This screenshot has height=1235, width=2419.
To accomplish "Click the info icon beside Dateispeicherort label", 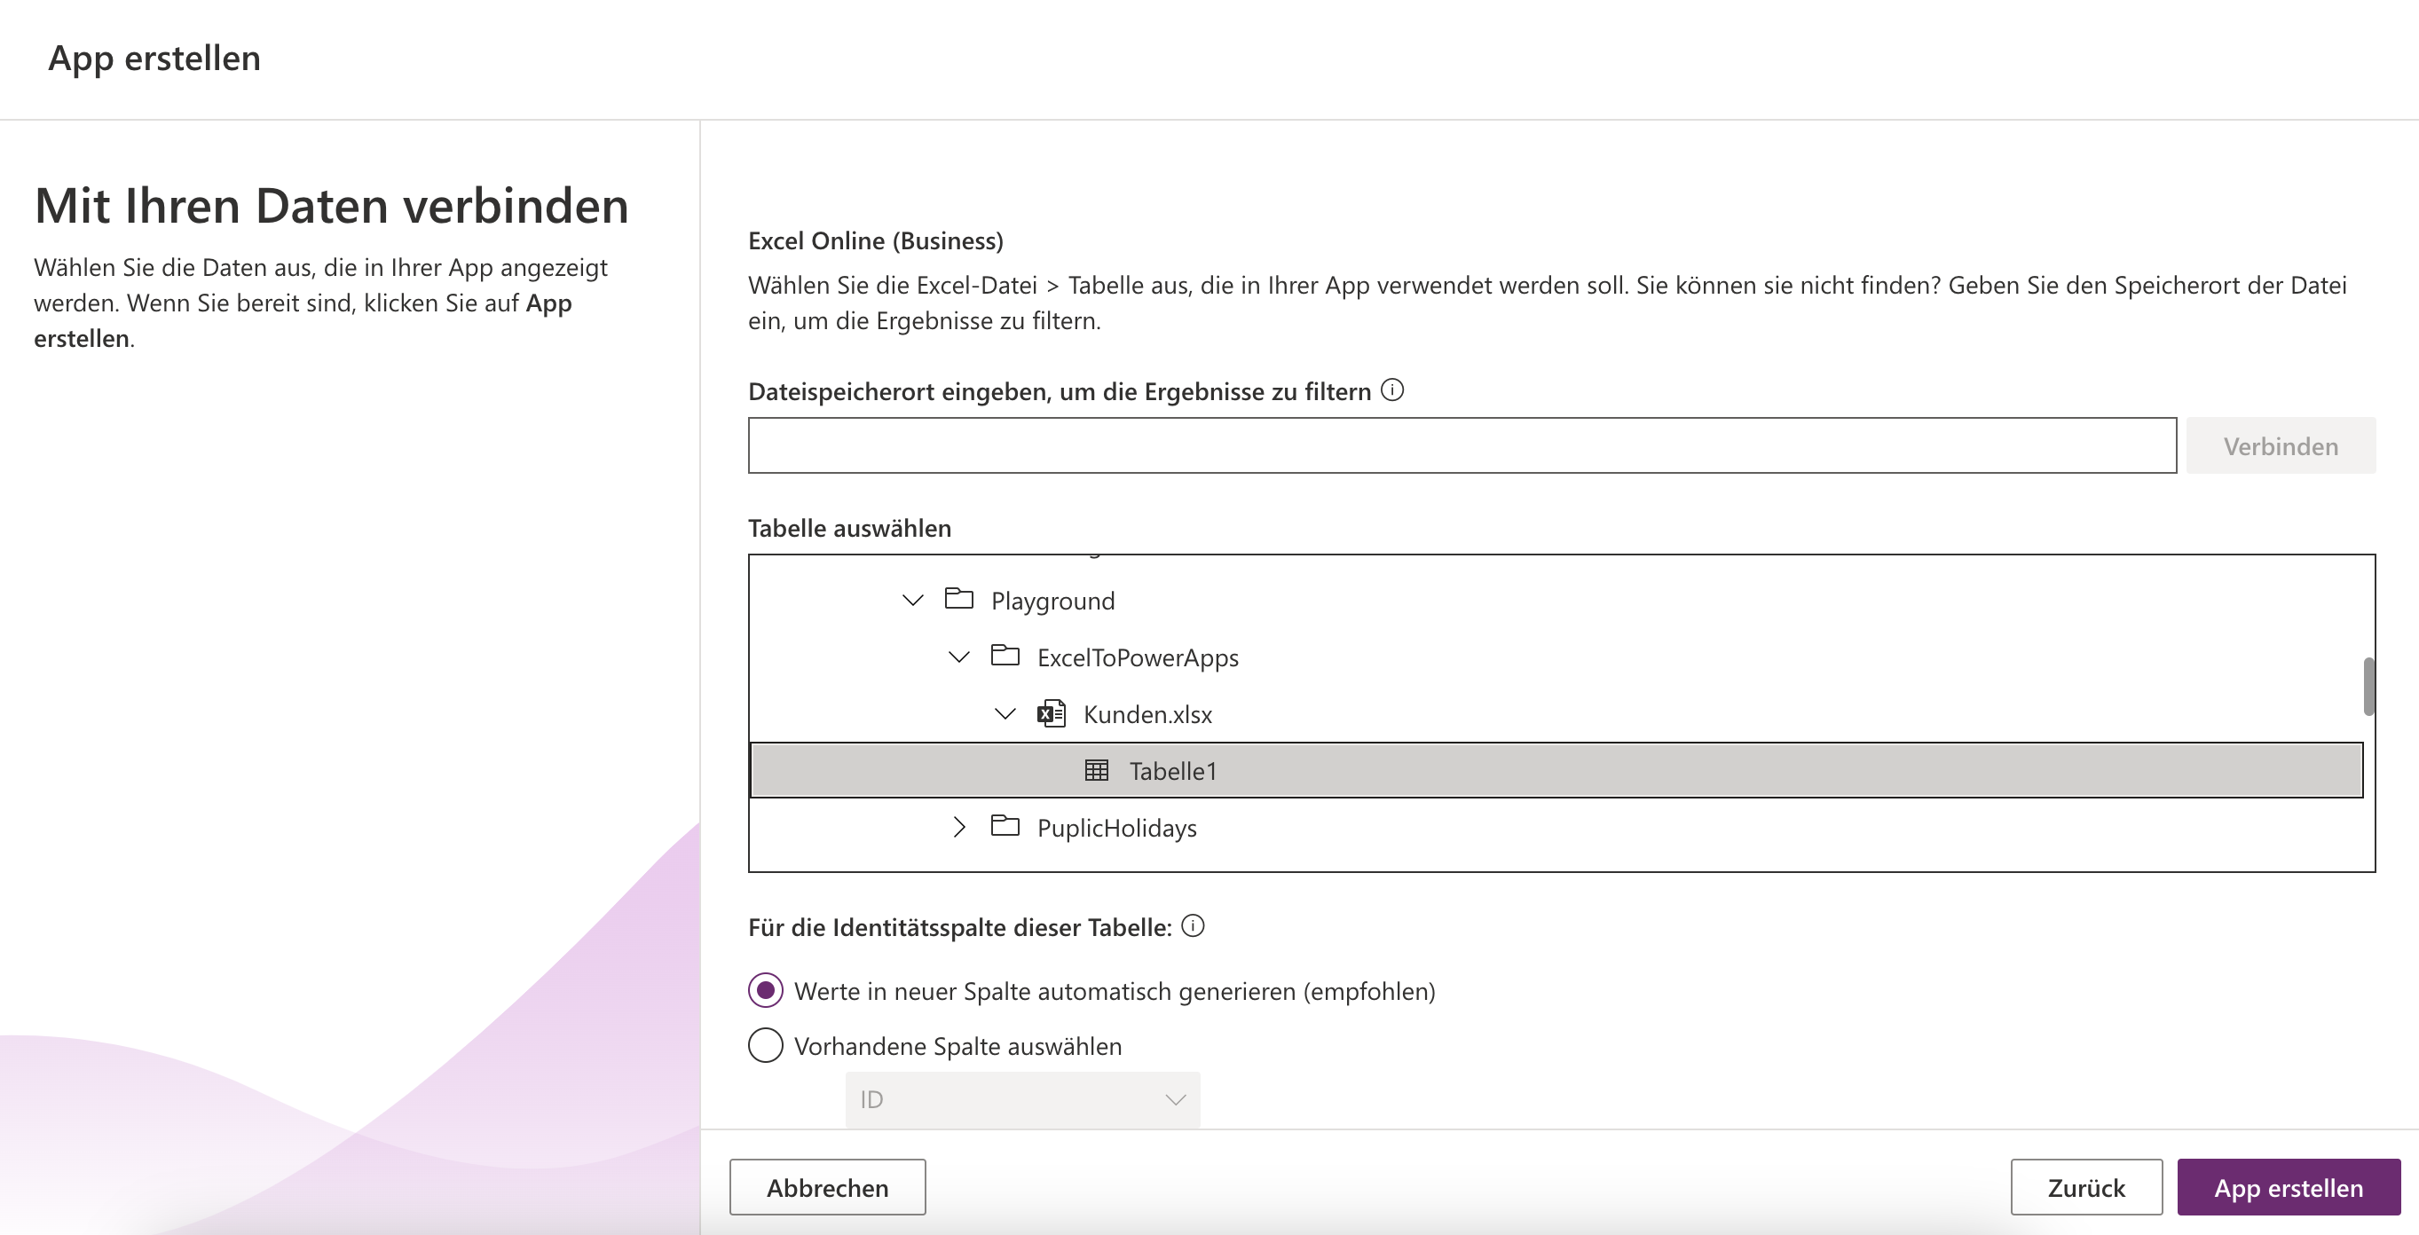I will pyautogui.click(x=1392, y=389).
